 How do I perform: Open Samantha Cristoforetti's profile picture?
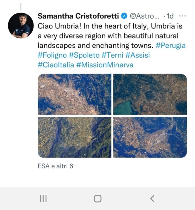click(21, 25)
